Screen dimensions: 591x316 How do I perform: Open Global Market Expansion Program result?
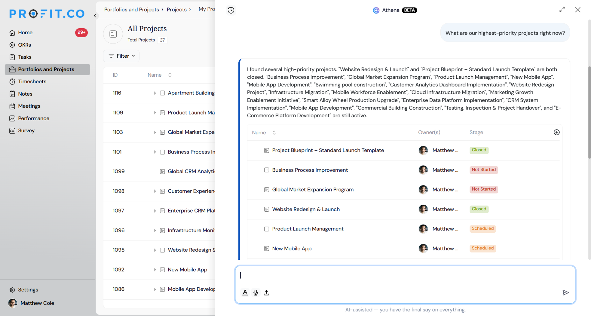pos(313,189)
